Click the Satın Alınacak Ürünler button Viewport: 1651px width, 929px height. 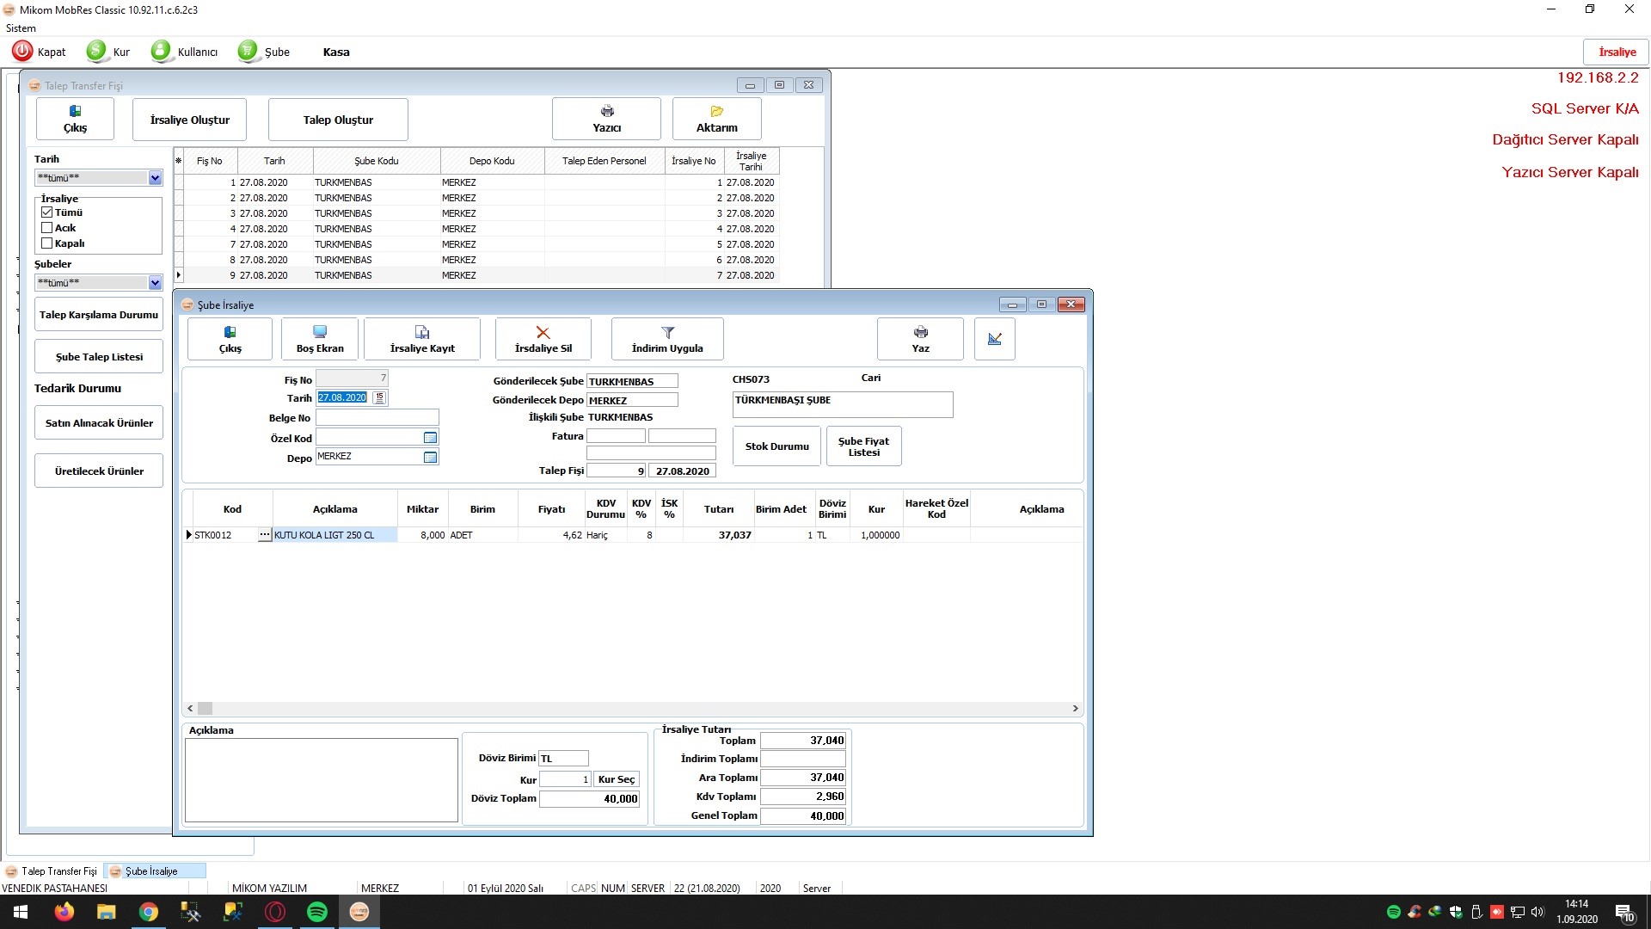tap(99, 423)
